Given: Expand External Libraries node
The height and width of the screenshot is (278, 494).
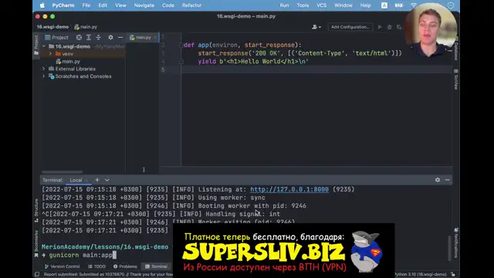Looking at the screenshot, I should coord(44,69).
